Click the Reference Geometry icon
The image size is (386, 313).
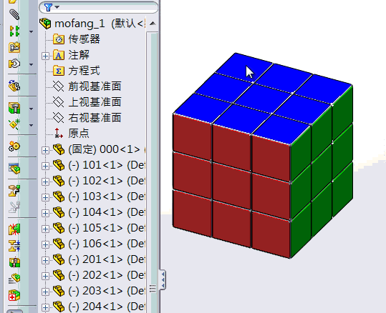click(x=14, y=124)
